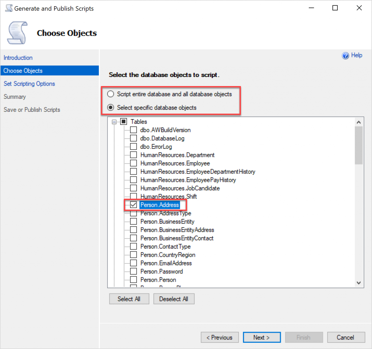Viewport: 372px width, 349px height.
Task: Select Script entire database radio button
Action: (110, 94)
